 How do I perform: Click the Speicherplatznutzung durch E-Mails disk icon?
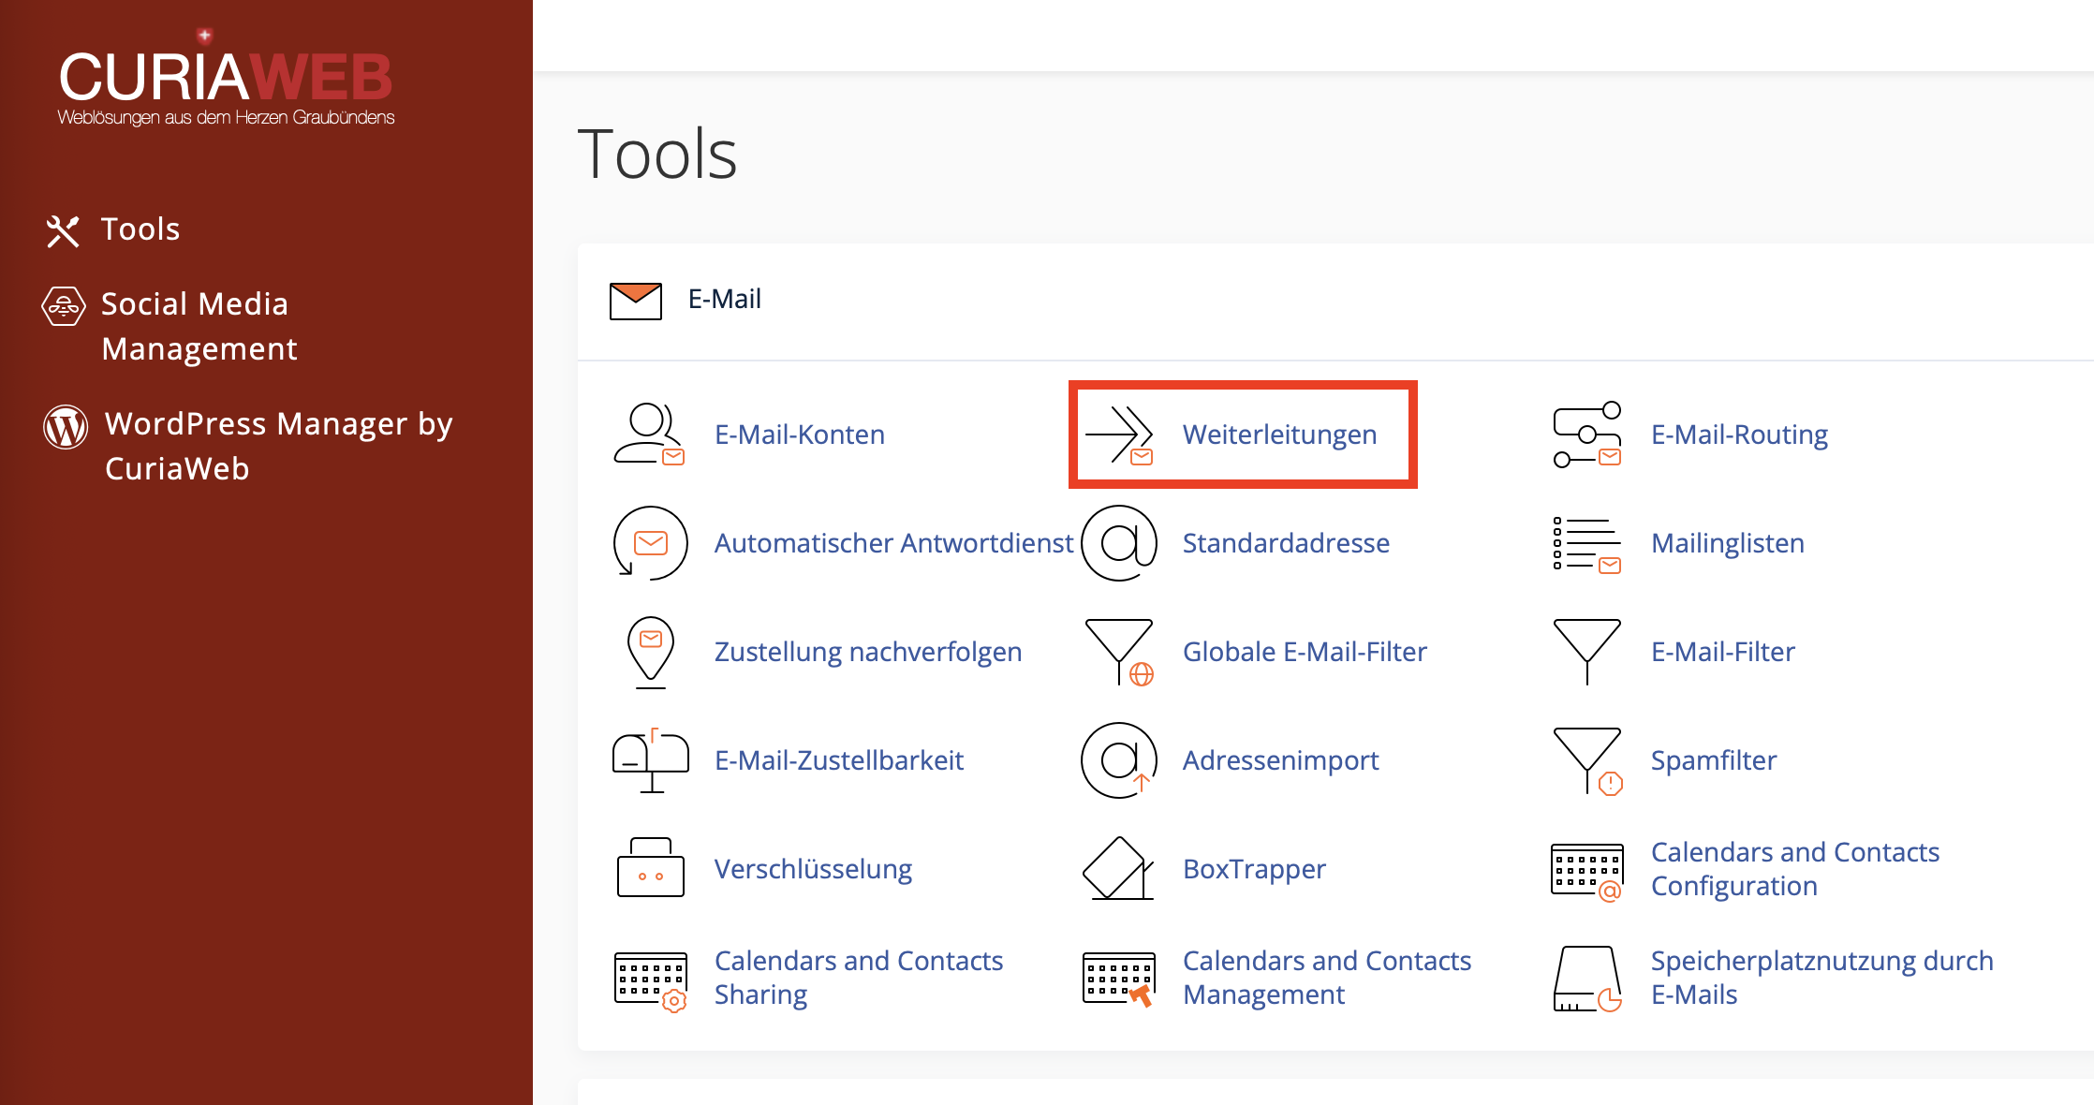click(x=1587, y=980)
